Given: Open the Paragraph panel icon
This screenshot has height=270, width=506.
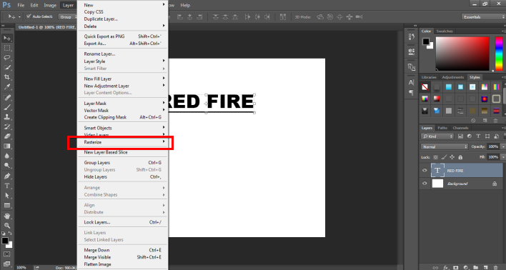Looking at the screenshot, I should (x=411, y=93).
